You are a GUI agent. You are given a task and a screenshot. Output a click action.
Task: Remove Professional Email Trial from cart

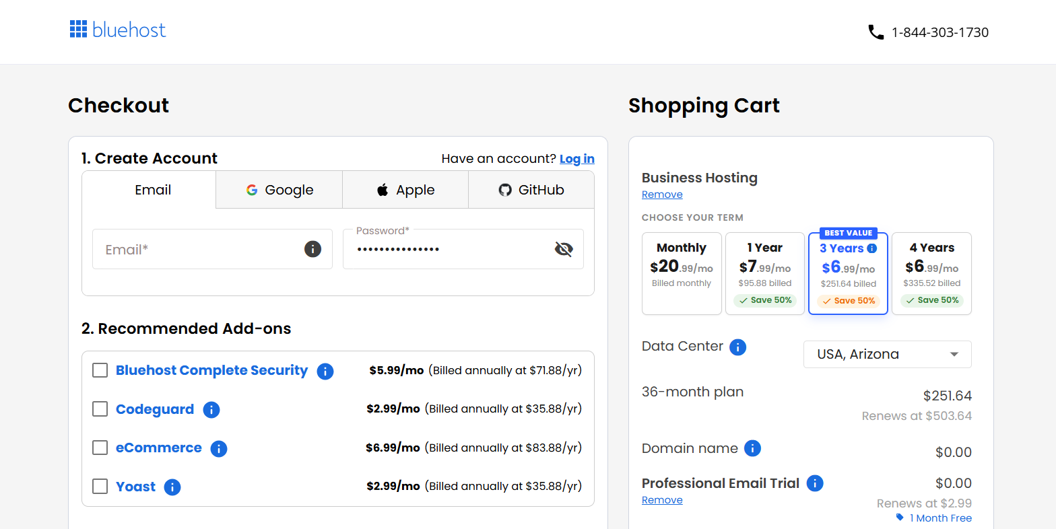662,500
